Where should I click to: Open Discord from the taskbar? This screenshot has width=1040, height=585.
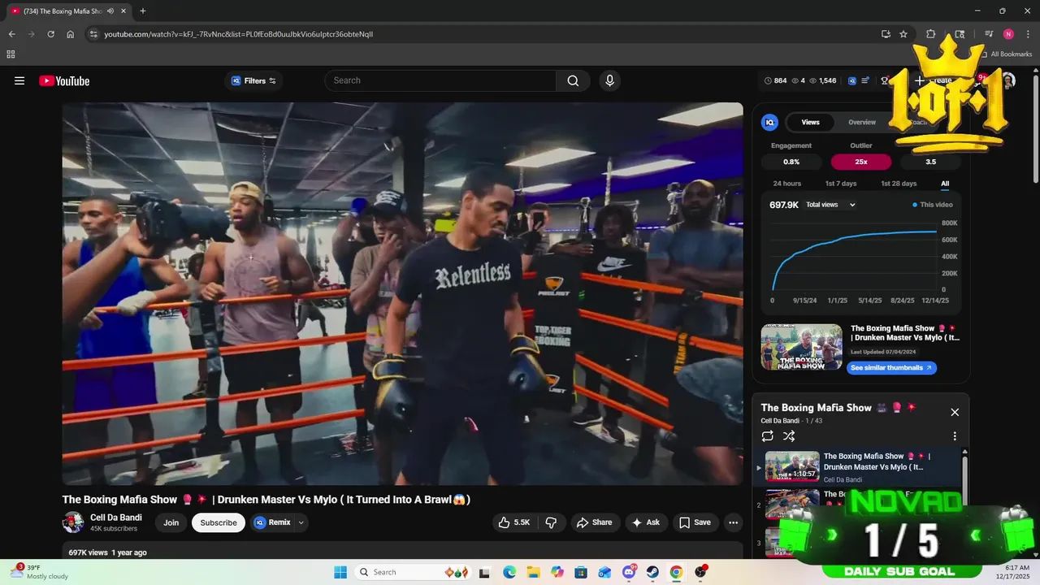pyautogui.click(x=629, y=572)
